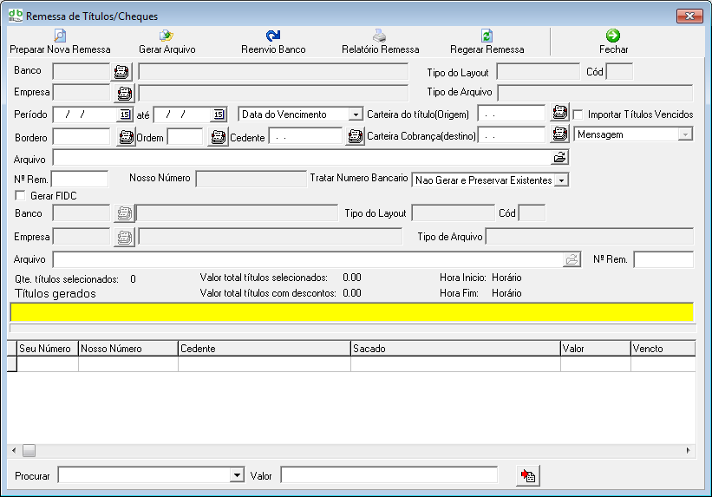The image size is (712, 497).
Task: Click the Período start date field
Action: (86, 114)
